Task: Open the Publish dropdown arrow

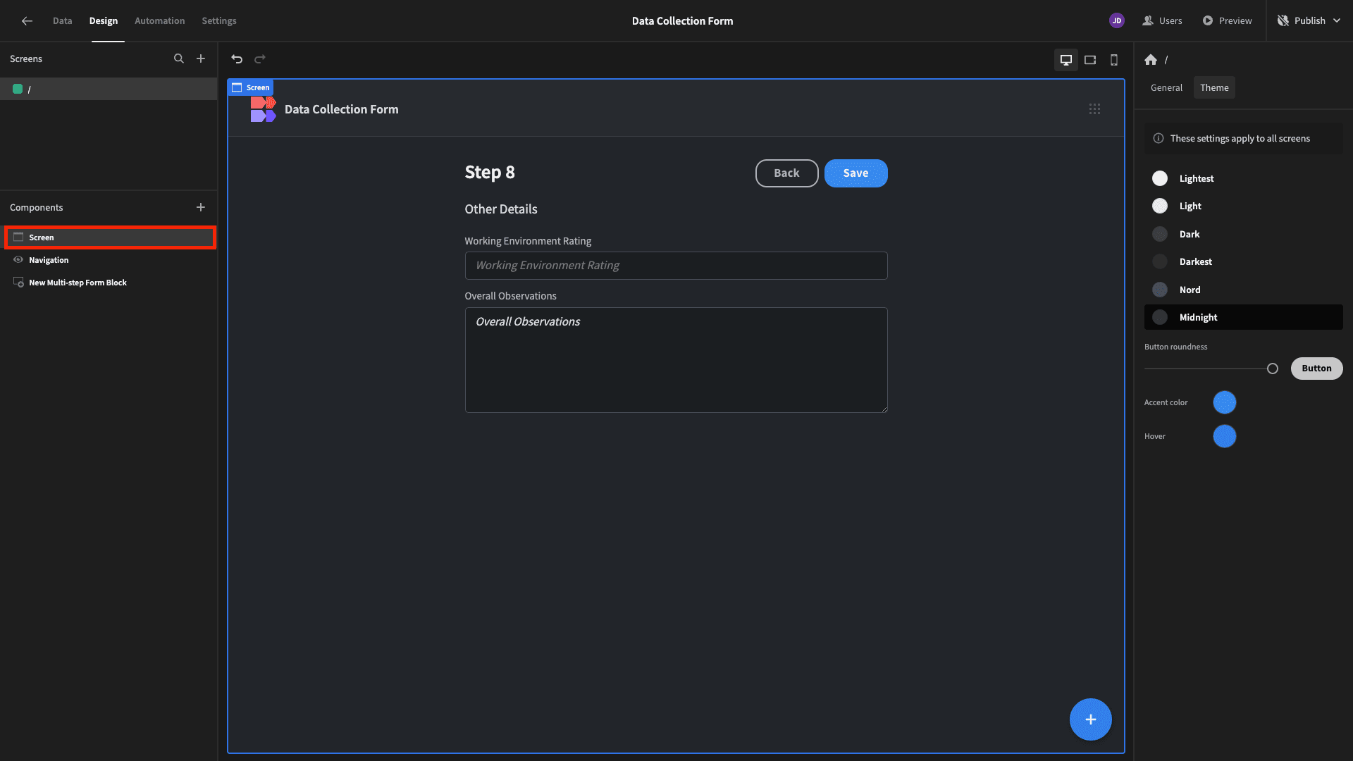Action: pyautogui.click(x=1337, y=21)
